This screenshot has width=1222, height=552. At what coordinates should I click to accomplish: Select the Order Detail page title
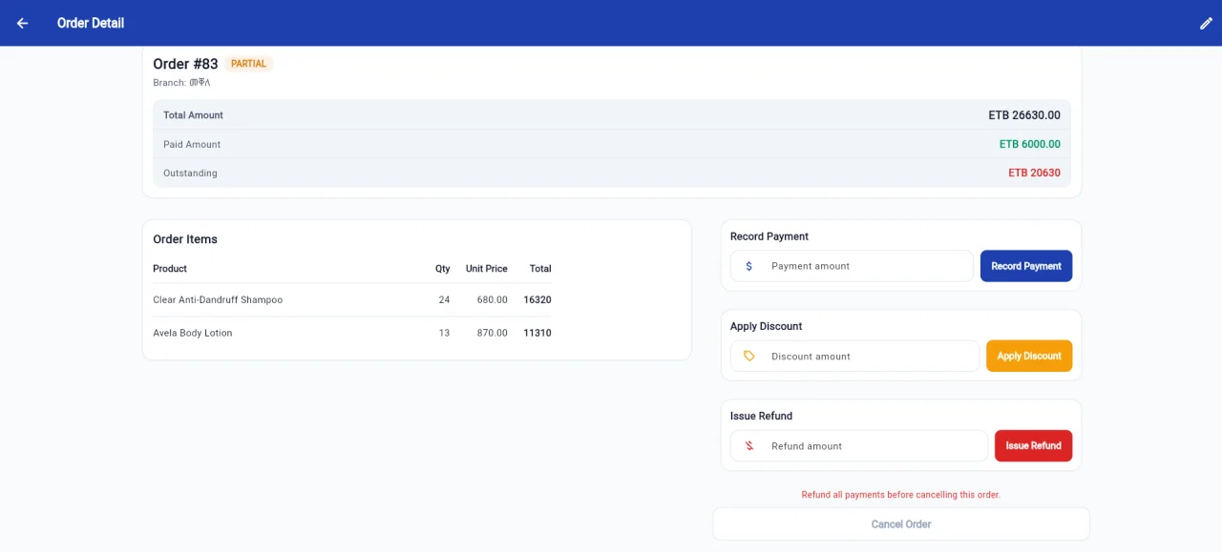[x=91, y=23]
